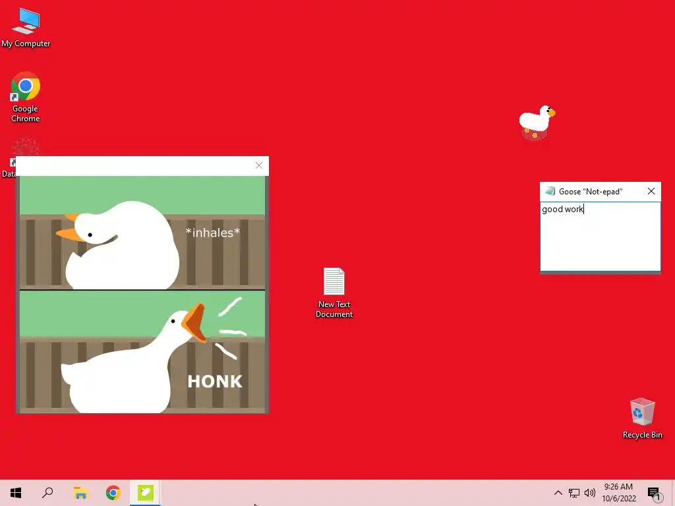Select the Google Chrome desktop shortcut

(x=26, y=98)
